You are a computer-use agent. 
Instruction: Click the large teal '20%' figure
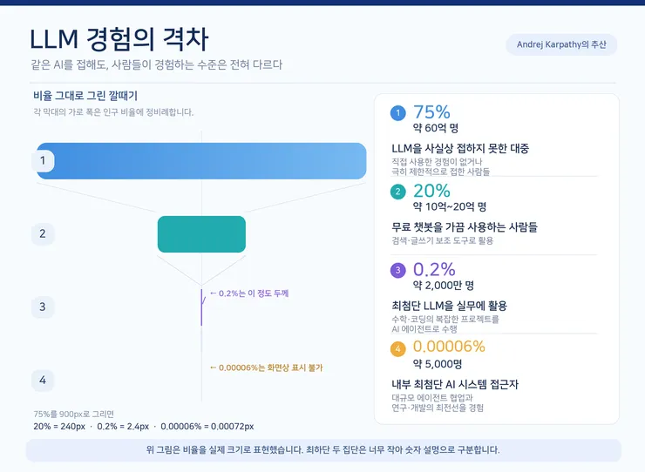coord(431,191)
